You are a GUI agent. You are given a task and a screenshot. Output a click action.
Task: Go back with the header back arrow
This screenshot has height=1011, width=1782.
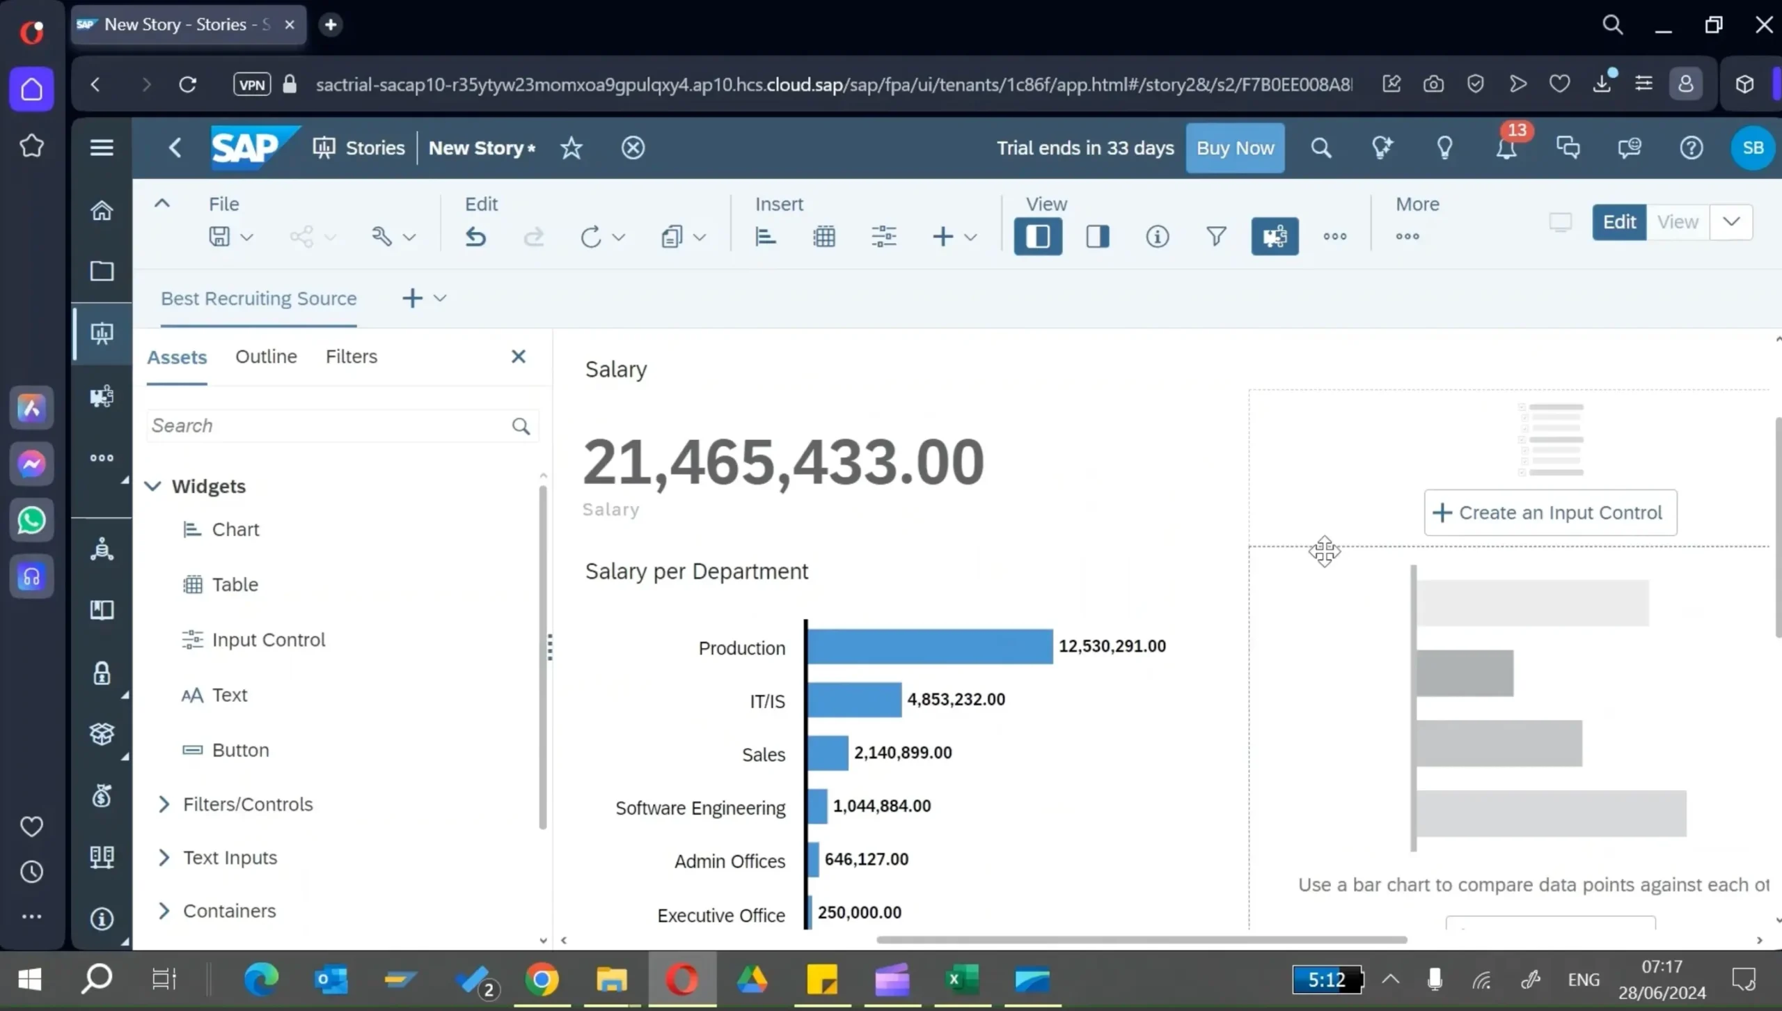(175, 148)
